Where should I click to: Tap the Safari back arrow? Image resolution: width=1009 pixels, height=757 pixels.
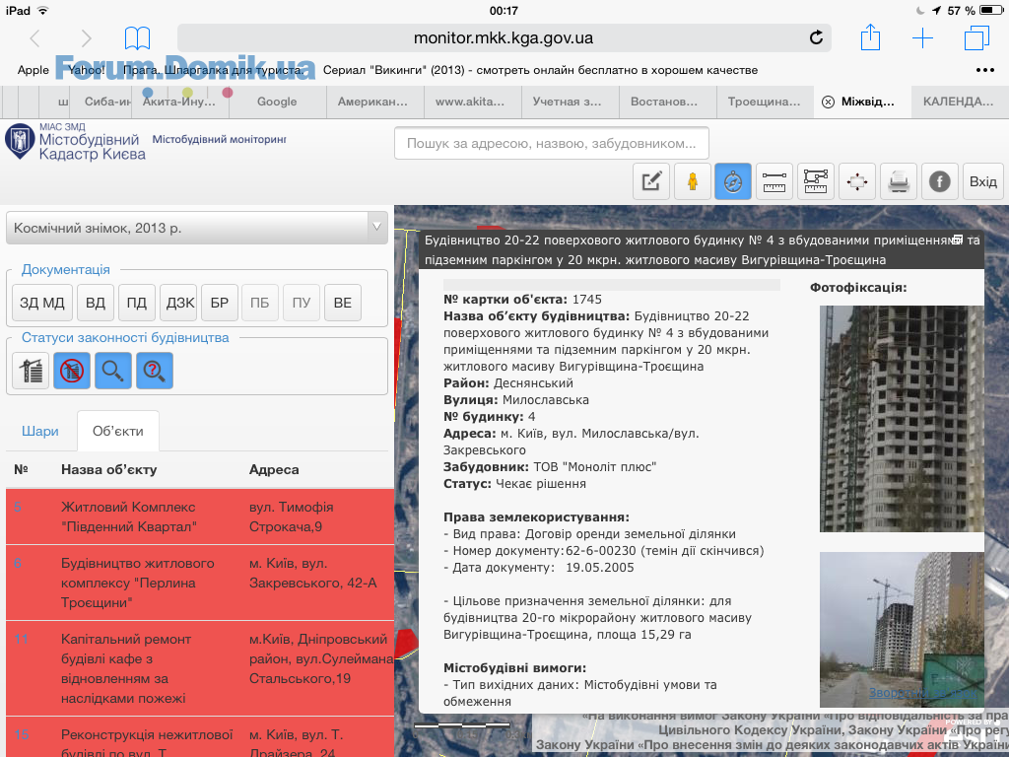click(34, 38)
